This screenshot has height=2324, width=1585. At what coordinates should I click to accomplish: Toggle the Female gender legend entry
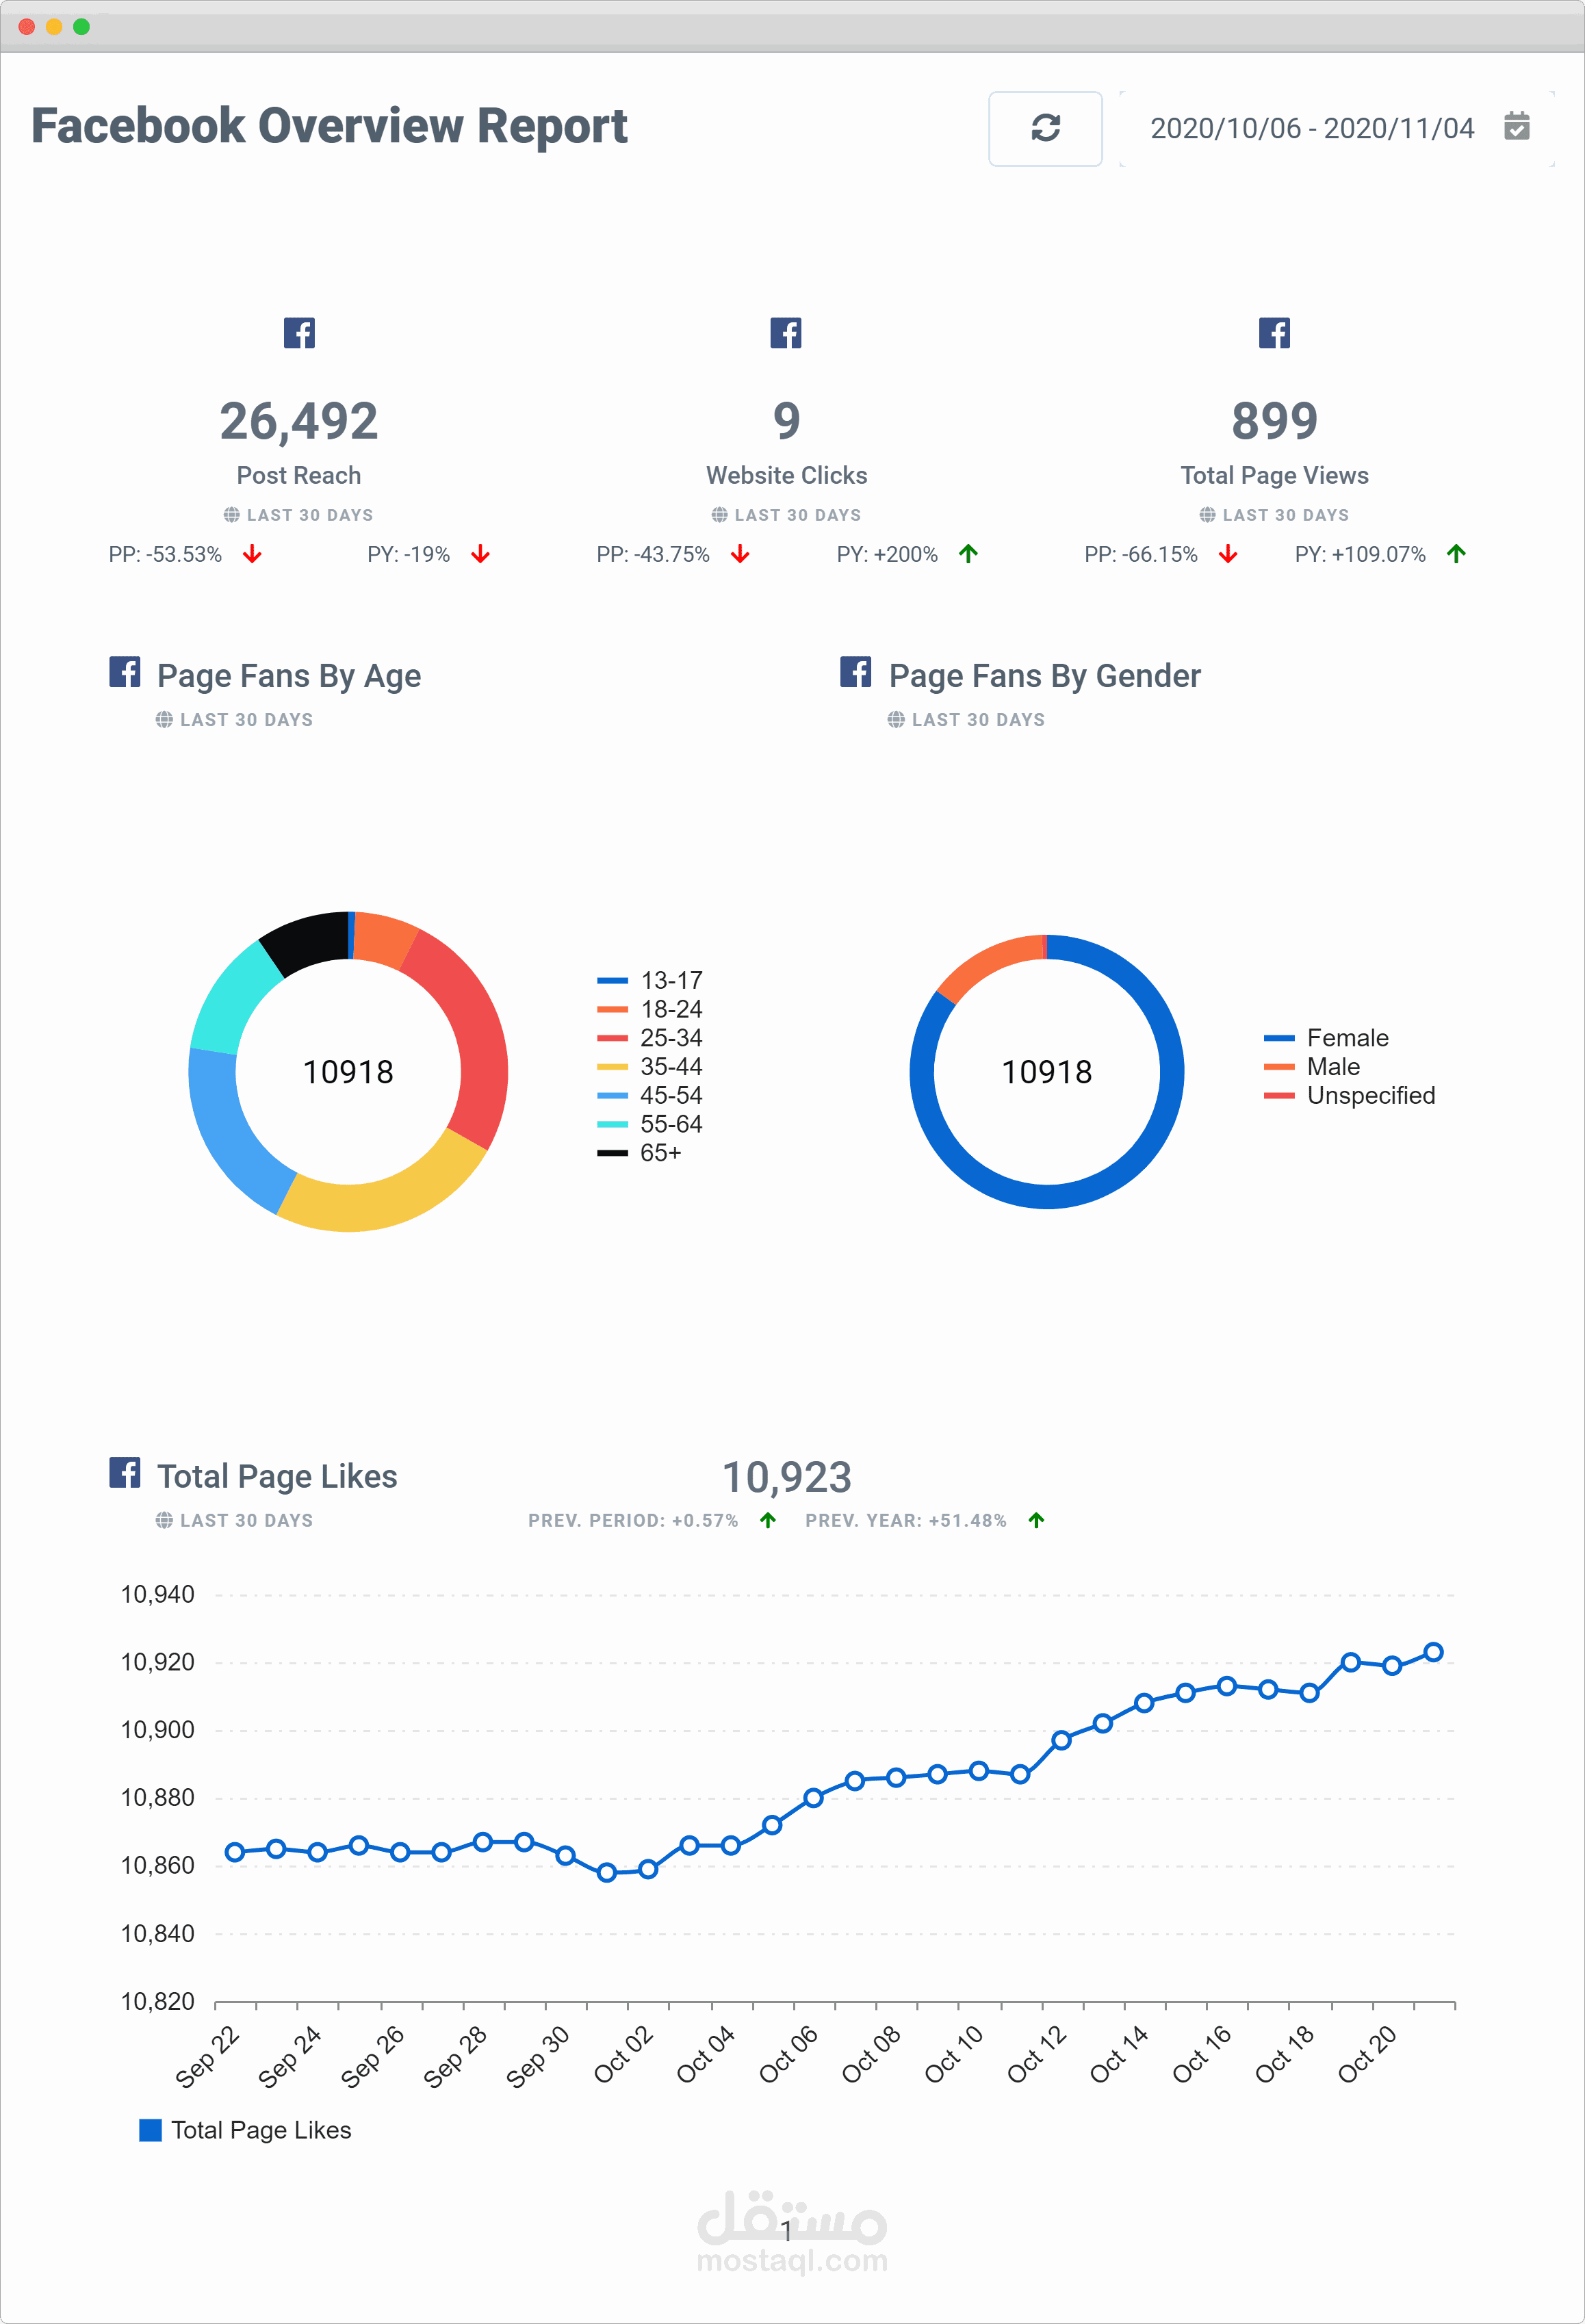(1326, 1038)
